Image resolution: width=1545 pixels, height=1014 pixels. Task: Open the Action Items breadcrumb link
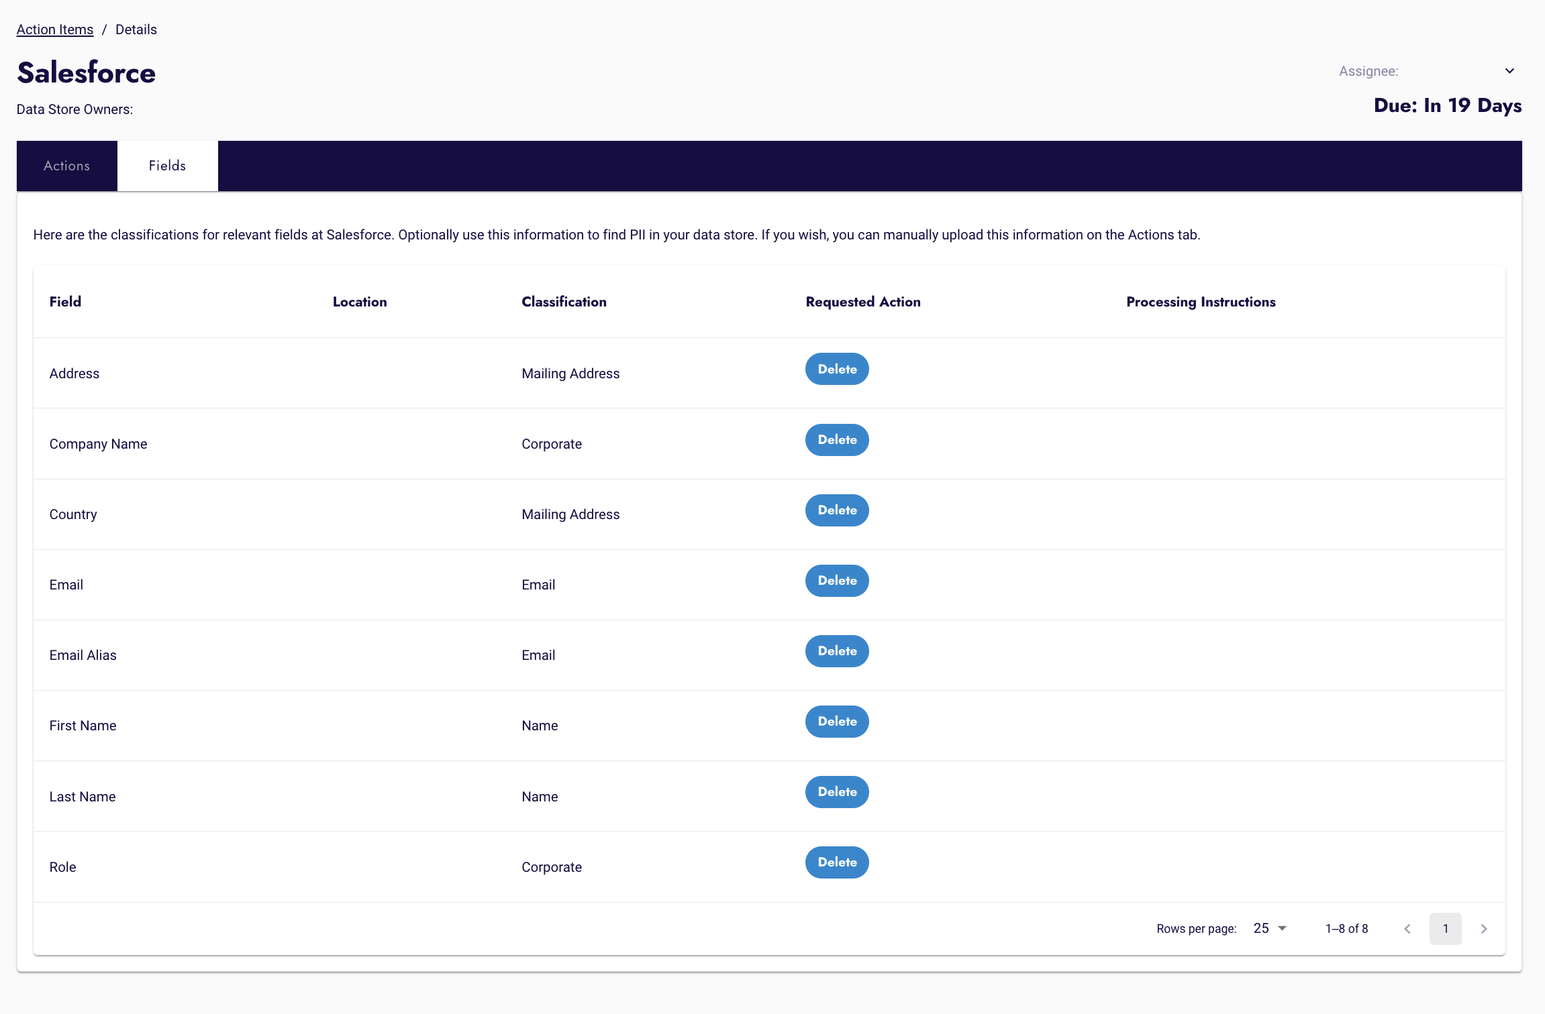55,30
